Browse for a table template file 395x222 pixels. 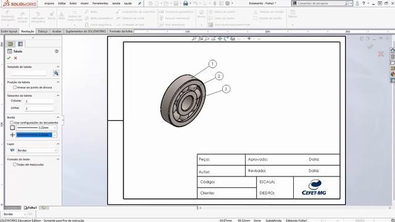56,73
